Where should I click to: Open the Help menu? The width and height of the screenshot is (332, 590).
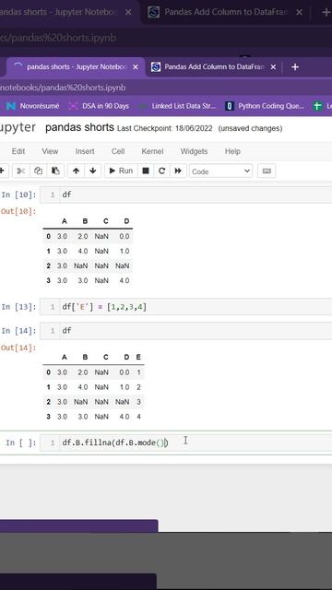pyautogui.click(x=232, y=151)
